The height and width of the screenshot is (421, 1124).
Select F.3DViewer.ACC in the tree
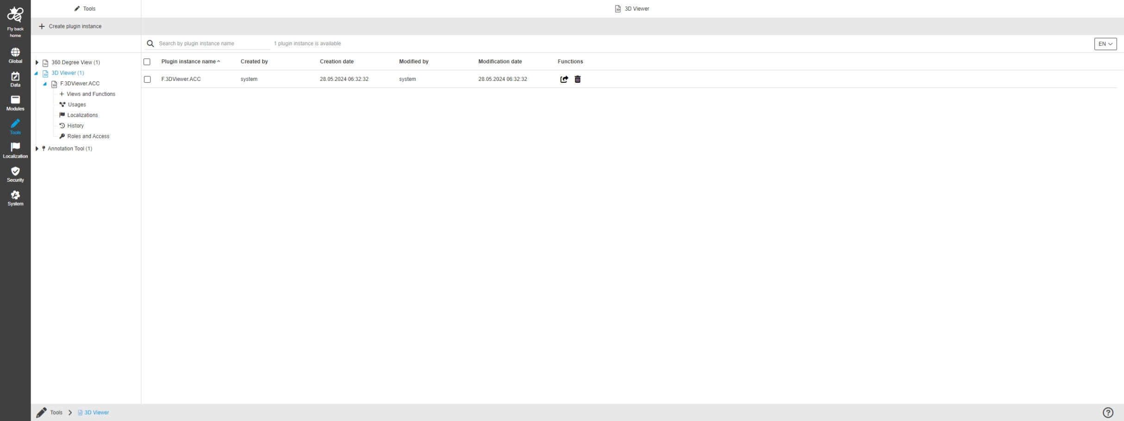(x=80, y=84)
